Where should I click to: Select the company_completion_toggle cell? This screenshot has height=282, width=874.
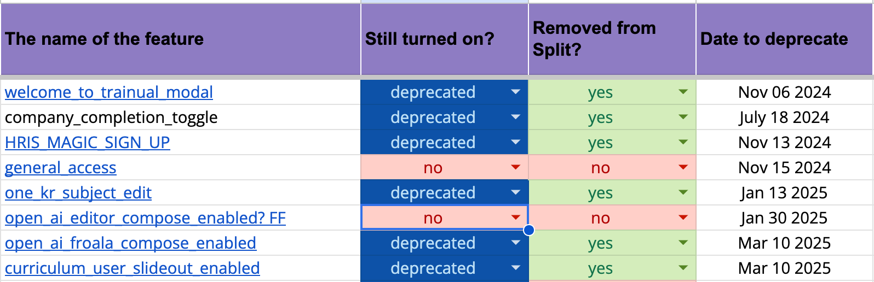(x=181, y=117)
